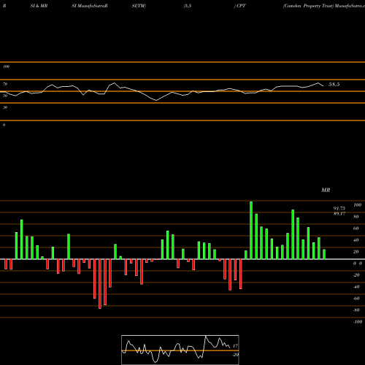365x365 pixels.
Task: Click the 'SI MunafaSutraR' header text
Action: [90, 6]
